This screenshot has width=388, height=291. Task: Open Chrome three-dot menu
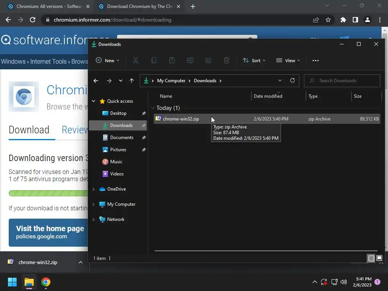click(x=380, y=20)
